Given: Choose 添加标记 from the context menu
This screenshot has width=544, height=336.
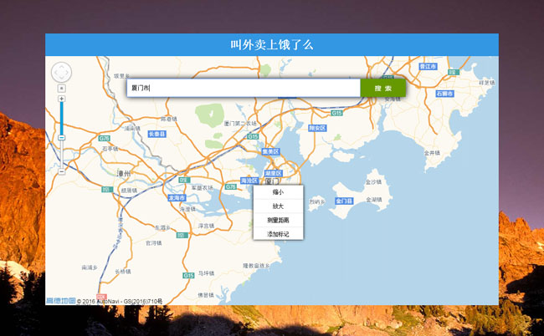Looking at the screenshot, I should (x=278, y=234).
